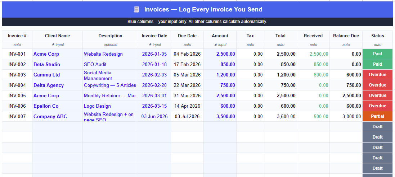Select the 3,000.00 balance due for INV-007
Image resolution: width=395 pixels, height=177 pixels.
[346, 116]
